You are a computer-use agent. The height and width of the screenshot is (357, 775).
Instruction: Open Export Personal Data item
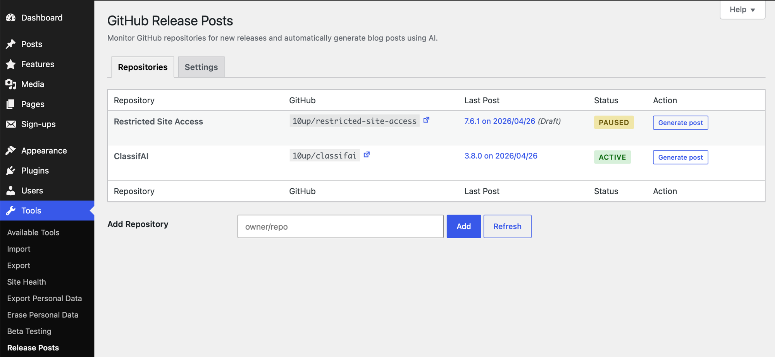pyautogui.click(x=45, y=299)
